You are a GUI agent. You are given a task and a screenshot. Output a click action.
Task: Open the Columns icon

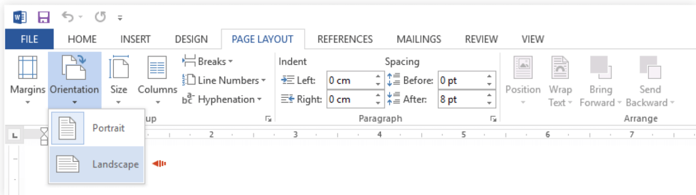(157, 80)
